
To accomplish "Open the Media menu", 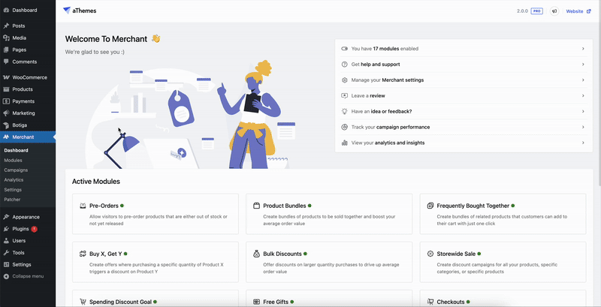I will pyautogui.click(x=28, y=38).
